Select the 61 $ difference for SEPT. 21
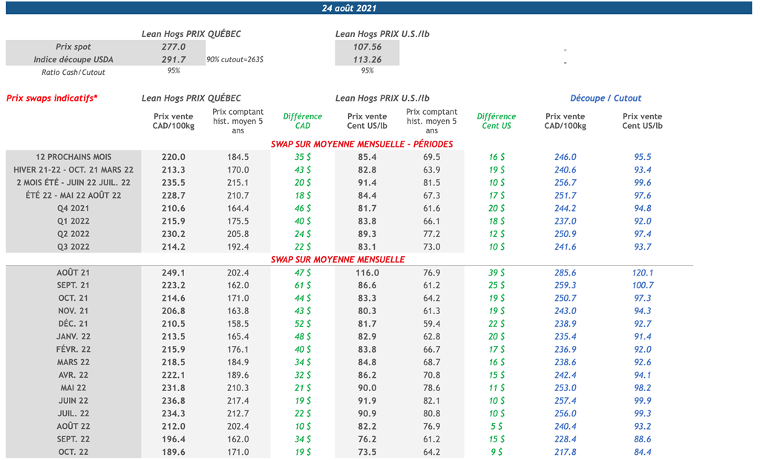 pos(303,285)
